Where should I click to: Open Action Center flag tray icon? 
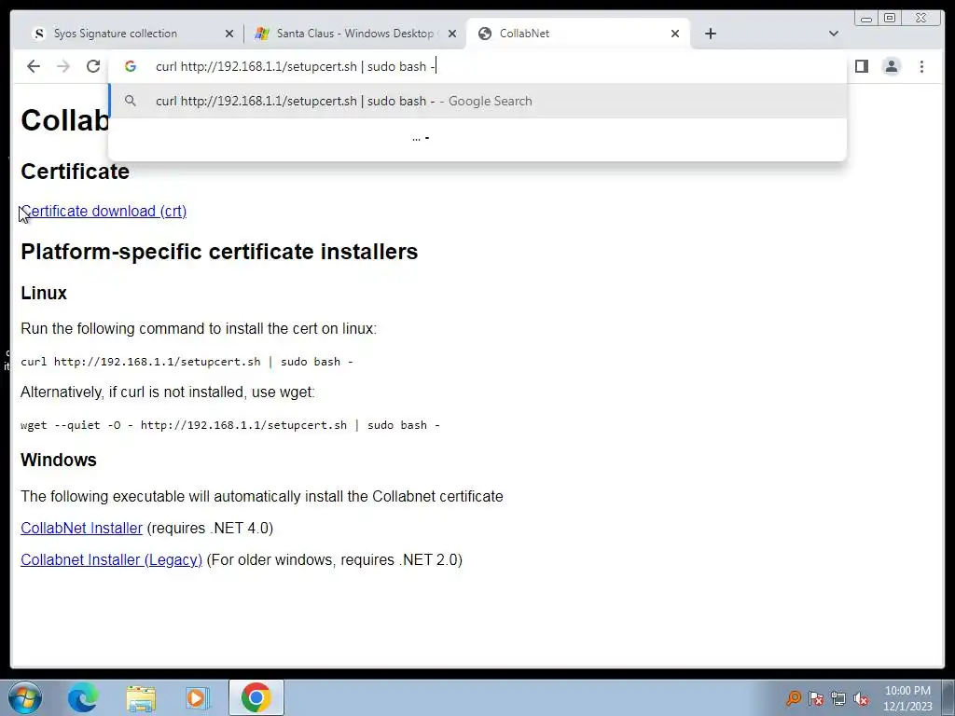tap(816, 698)
